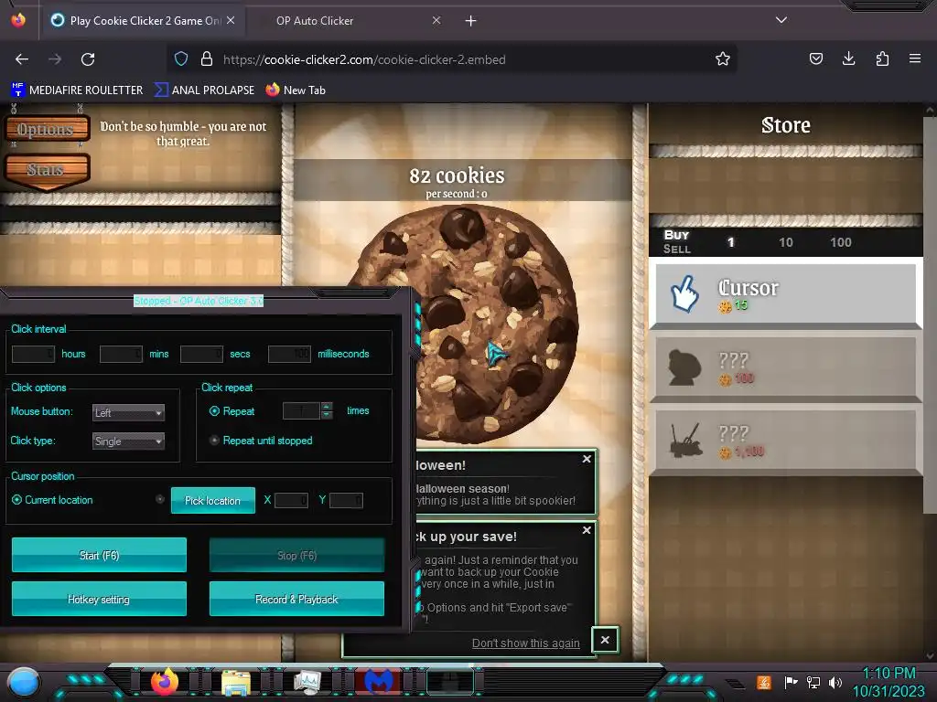Click the Stop (F6) button
The width and height of the screenshot is (937, 702).
[x=297, y=555]
